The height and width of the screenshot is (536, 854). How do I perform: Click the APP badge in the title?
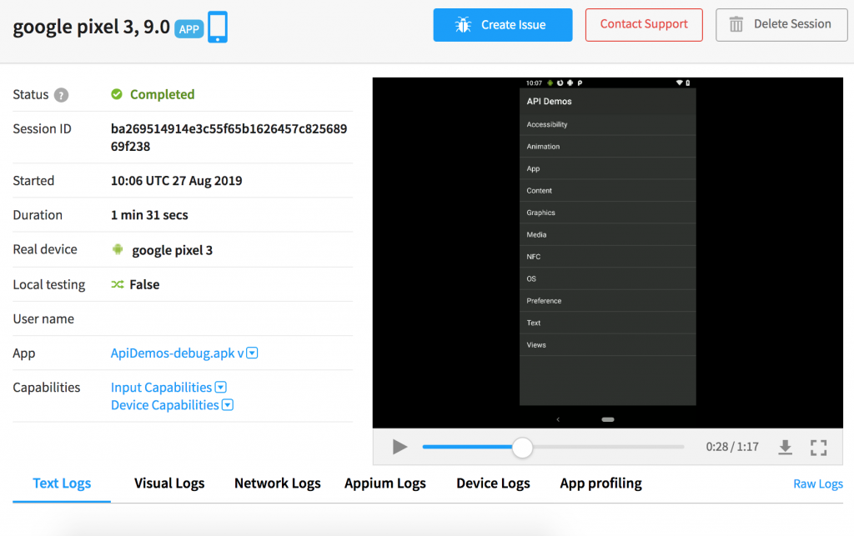pos(189,29)
